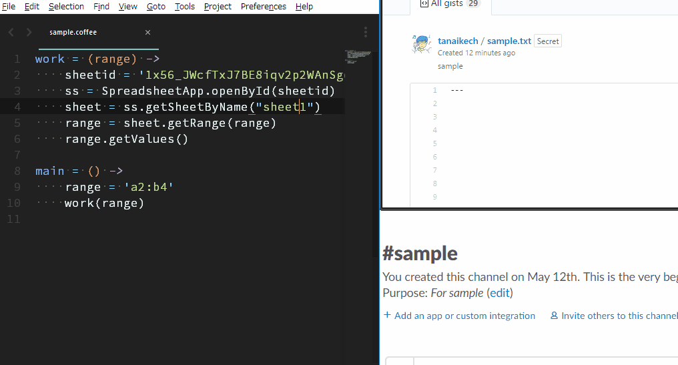678x365 pixels.
Task: Open the Project menu
Action: [218, 7]
